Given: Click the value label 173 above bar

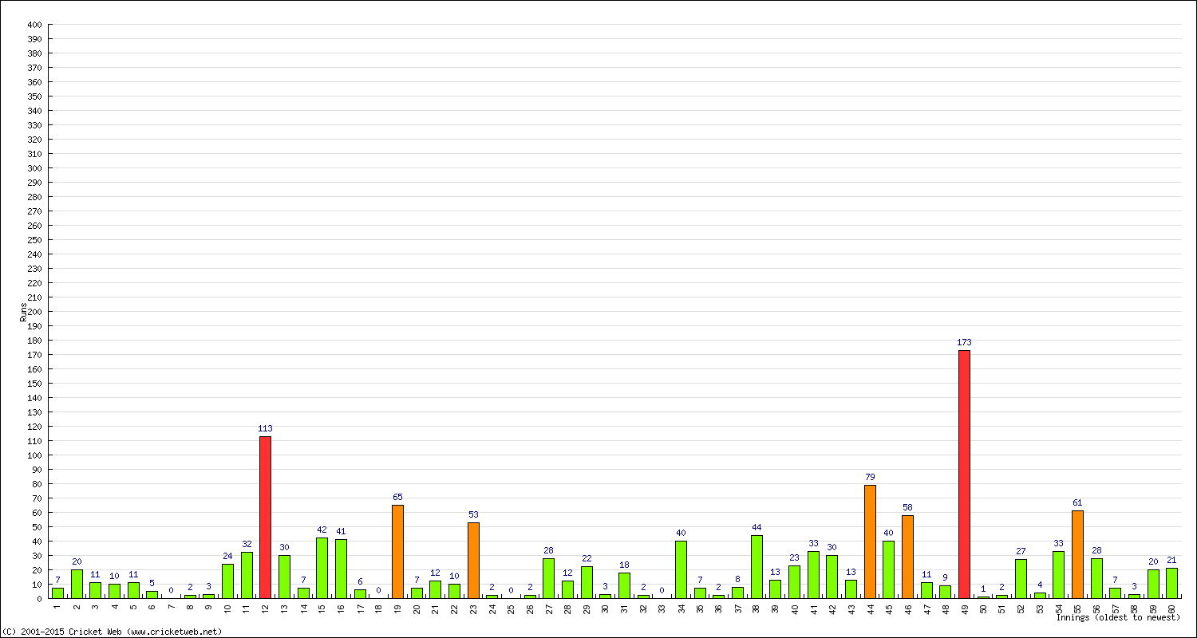Looking at the screenshot, I should pos(964,342).
